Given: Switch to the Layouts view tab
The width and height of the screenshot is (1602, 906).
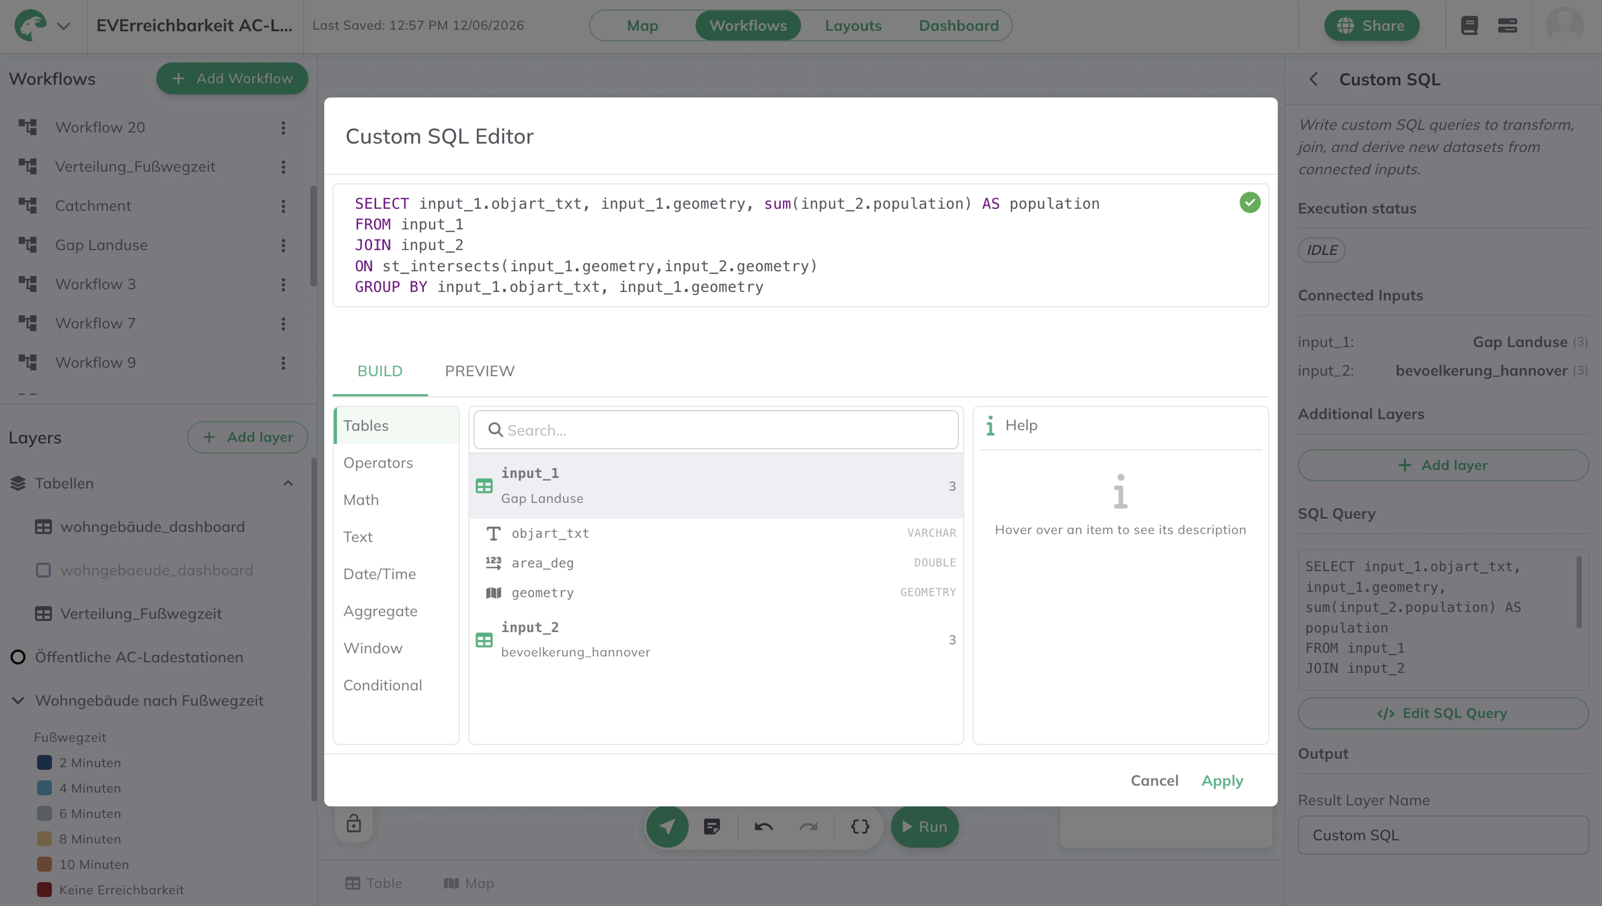Looking at the screenshot, I should point(853,25).
